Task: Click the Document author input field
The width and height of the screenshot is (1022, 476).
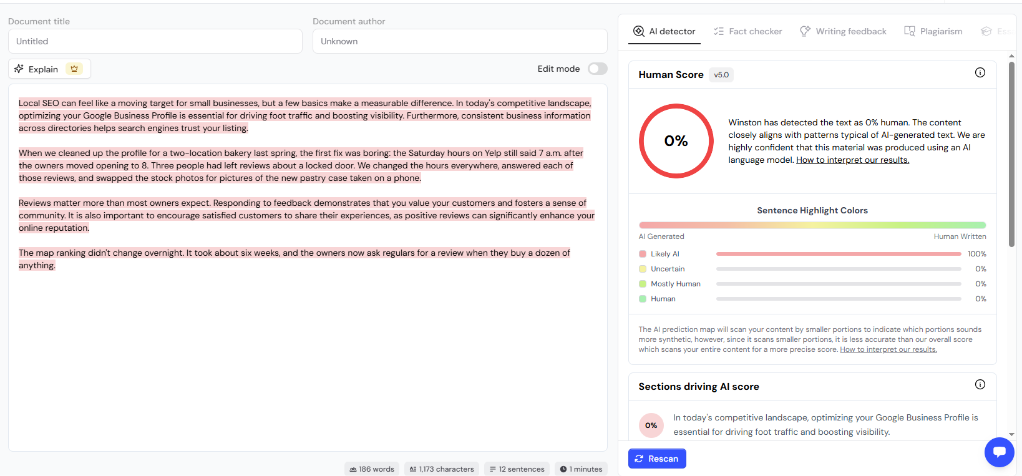Action: tap(460, 41)
